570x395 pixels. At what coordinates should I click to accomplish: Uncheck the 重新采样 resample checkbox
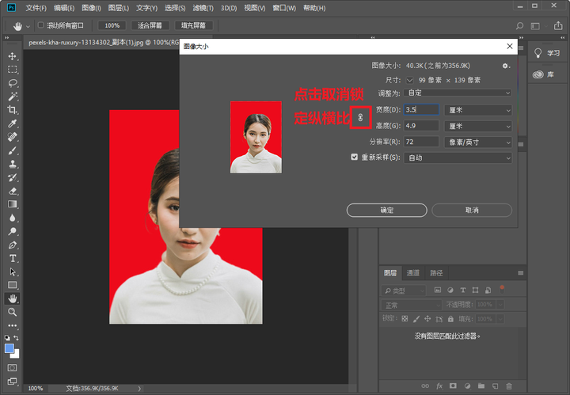coord(355,157)
